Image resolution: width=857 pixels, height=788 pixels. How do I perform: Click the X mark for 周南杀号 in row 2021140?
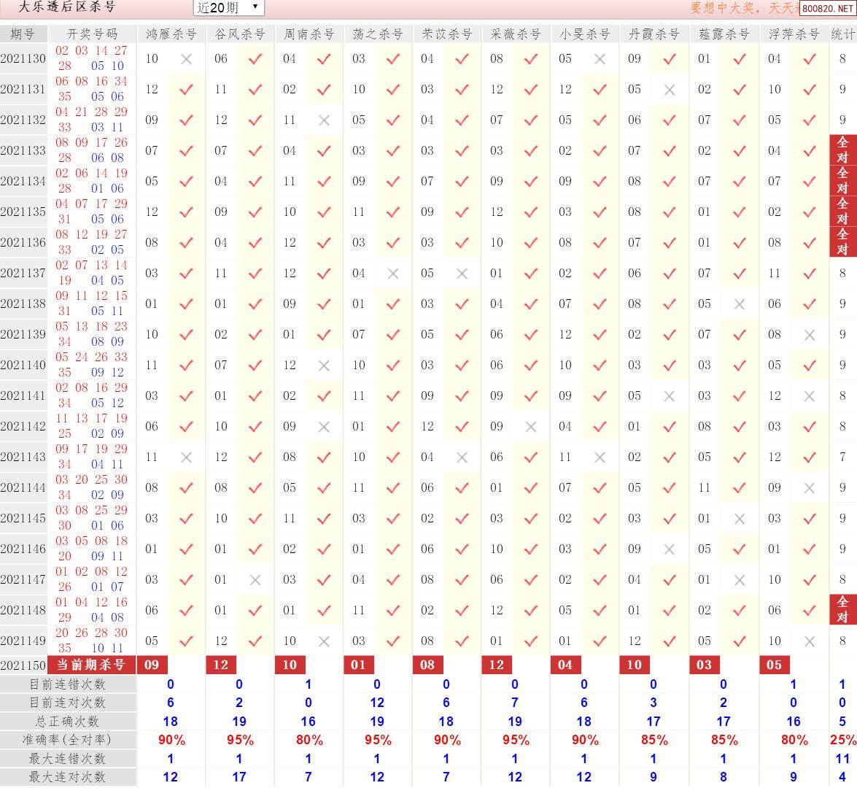click(x=324, y=366)
